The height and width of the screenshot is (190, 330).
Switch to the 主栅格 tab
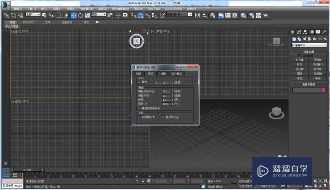[162, 73]
